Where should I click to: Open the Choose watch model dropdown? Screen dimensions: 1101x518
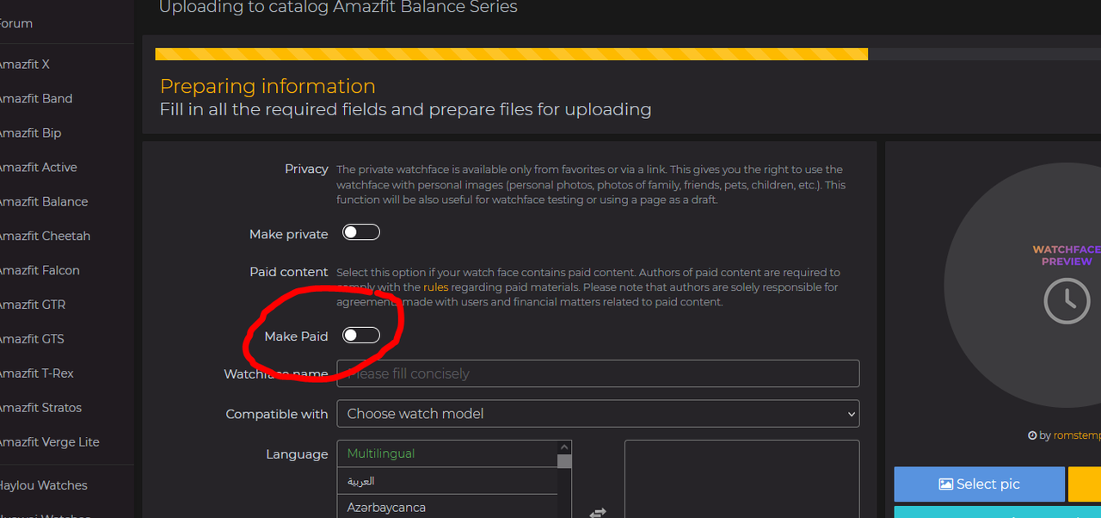tap(598, 414)
